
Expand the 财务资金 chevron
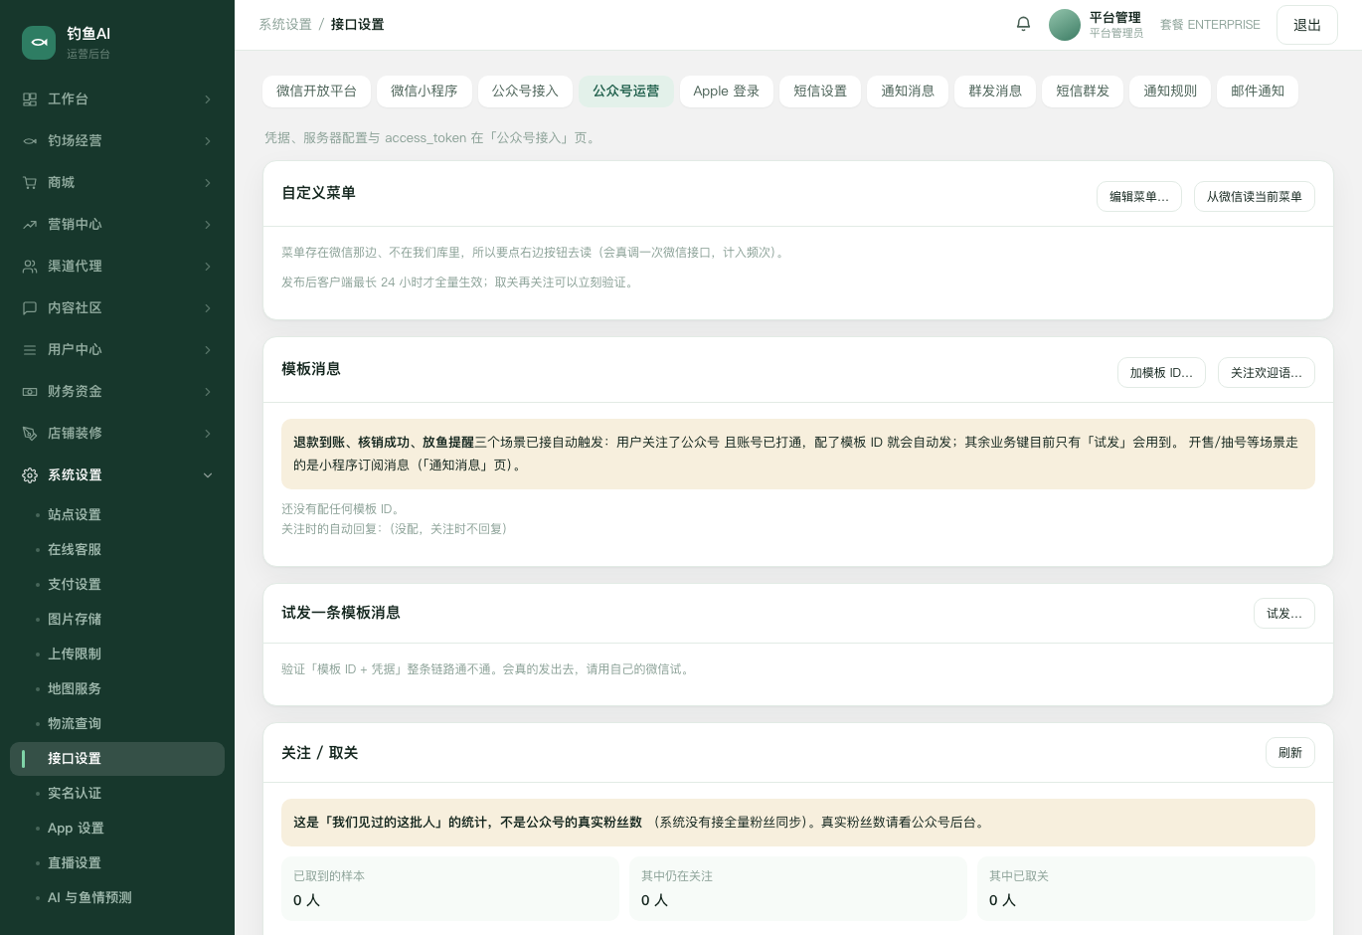208,392
